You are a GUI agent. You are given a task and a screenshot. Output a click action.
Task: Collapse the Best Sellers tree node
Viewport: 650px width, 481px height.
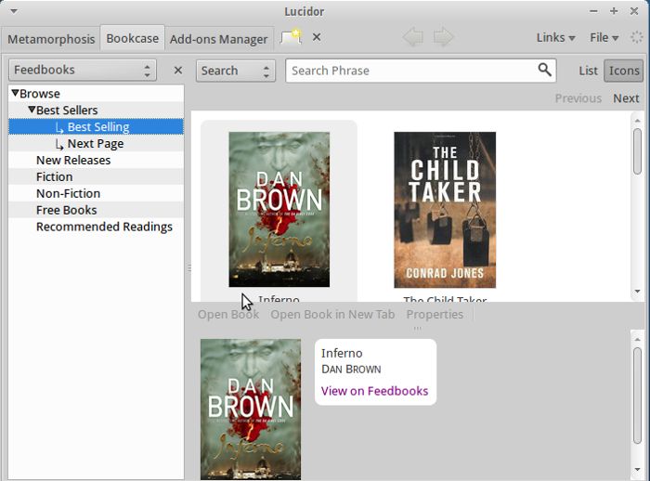(x=32, y=110)
